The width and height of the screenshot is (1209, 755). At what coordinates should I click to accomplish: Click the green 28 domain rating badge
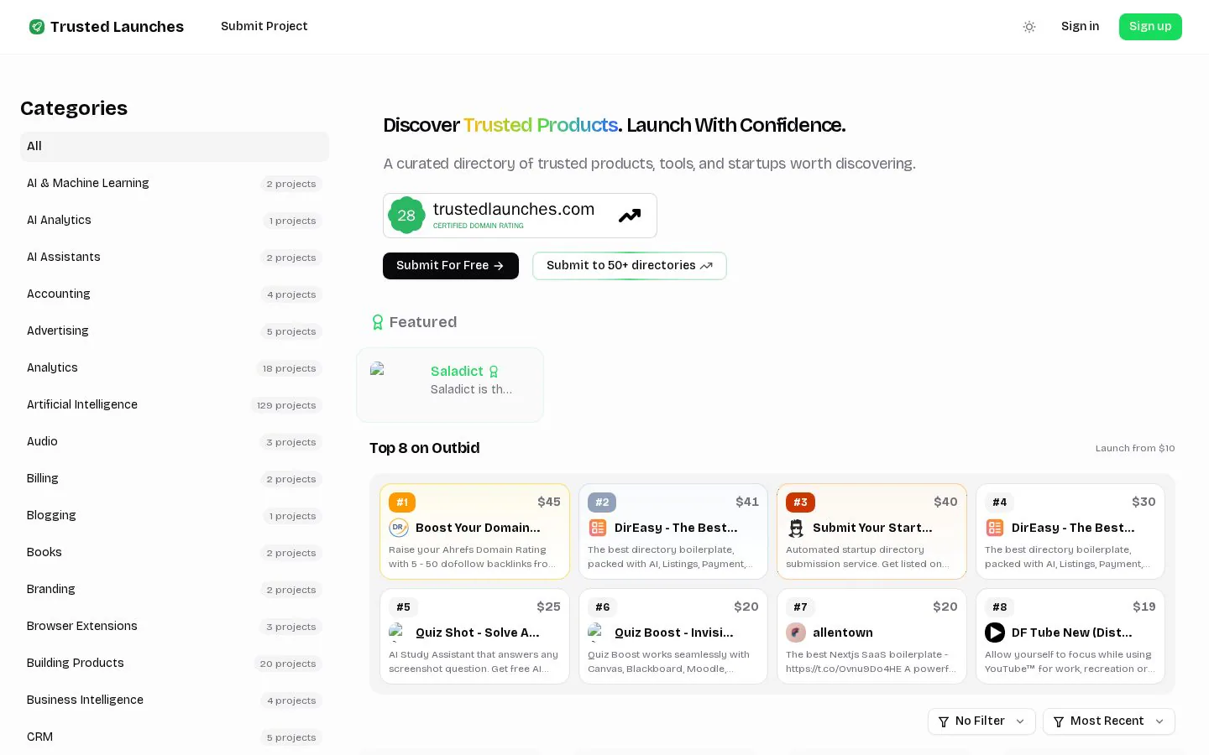pos(406,216)
